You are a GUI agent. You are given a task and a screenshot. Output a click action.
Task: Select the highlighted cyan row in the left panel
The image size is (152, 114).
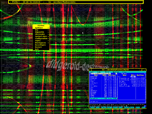pos(103,98)
